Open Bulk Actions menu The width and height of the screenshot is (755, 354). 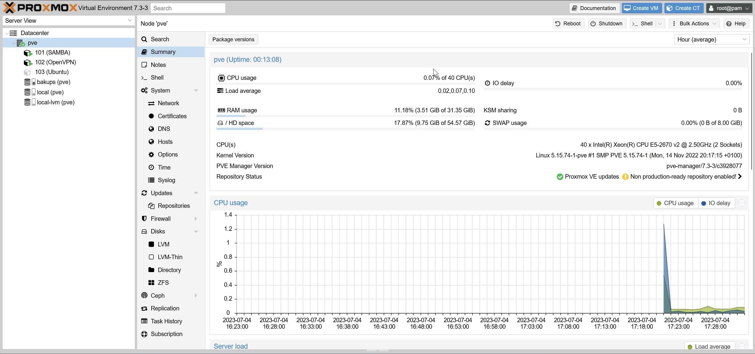[694, 24]
